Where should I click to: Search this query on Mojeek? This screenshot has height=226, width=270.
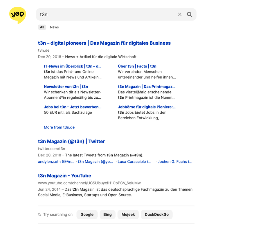128,214
